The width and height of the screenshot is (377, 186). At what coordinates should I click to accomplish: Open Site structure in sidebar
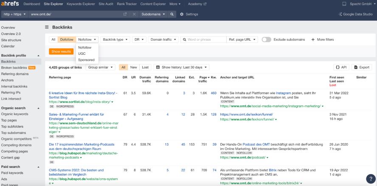point(11,40)
